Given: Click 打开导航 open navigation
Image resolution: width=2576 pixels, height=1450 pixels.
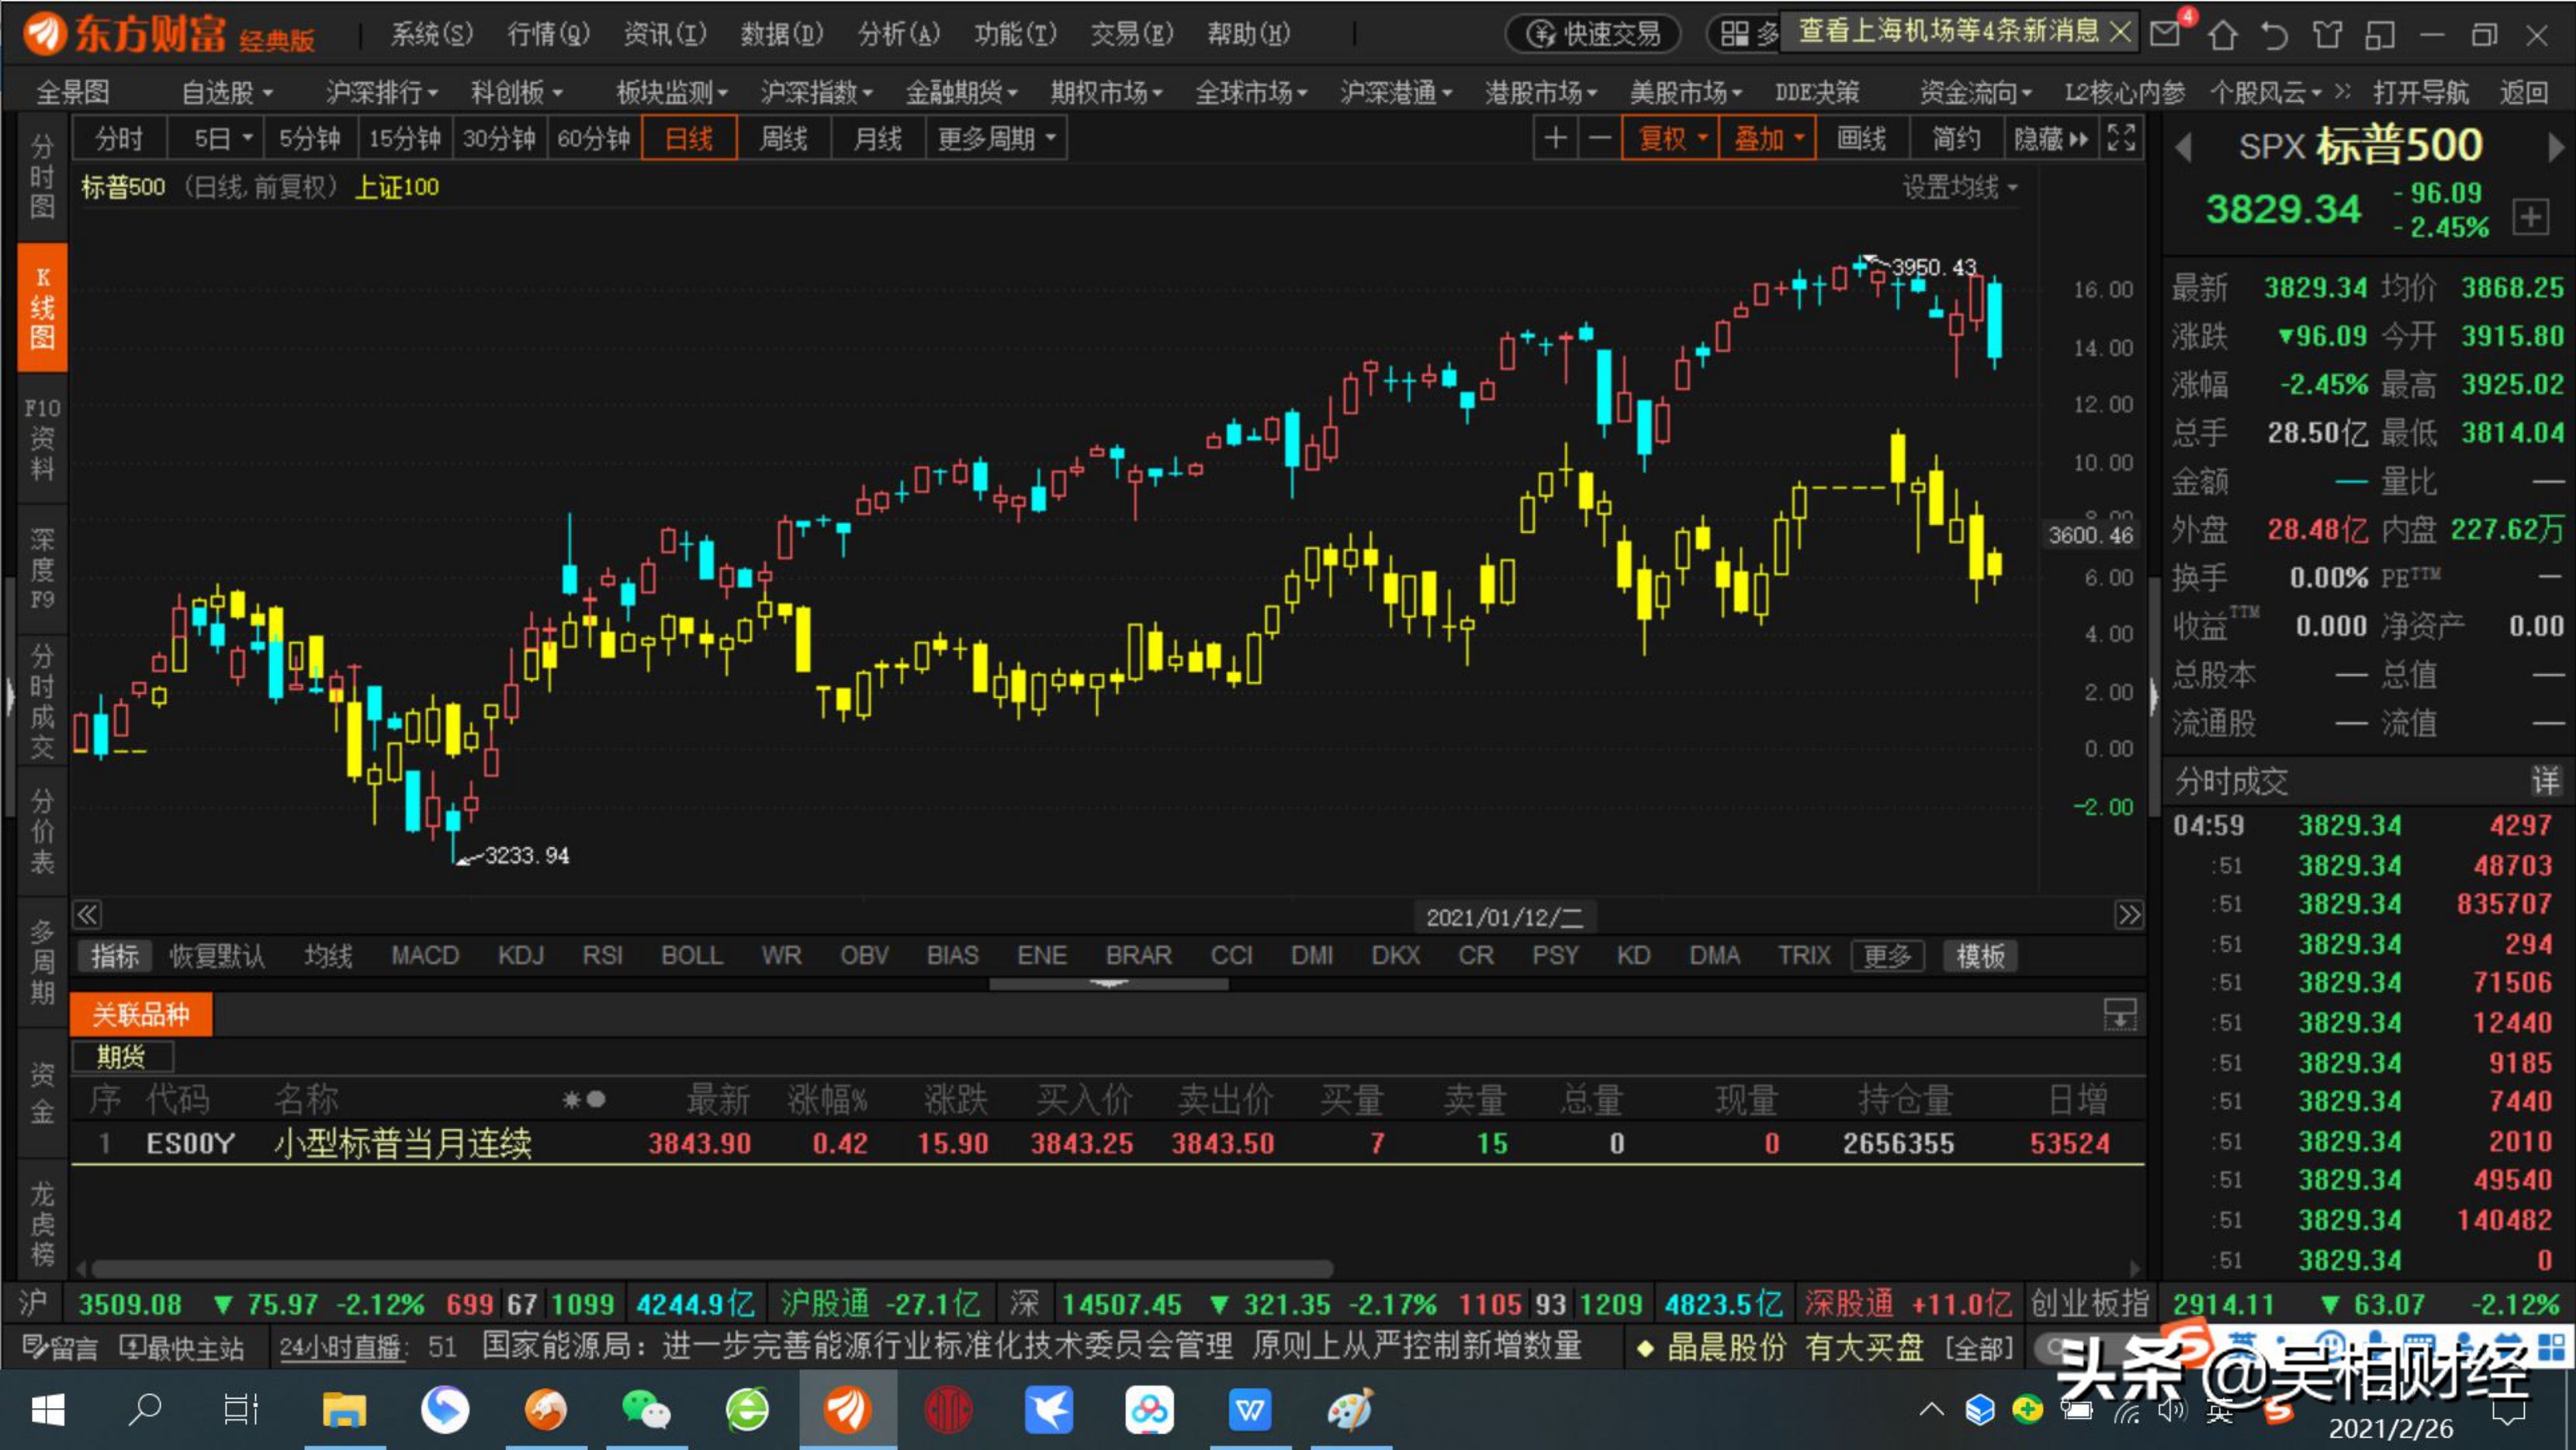Looking at the screenshot, I should click(x=2420, y=93).
